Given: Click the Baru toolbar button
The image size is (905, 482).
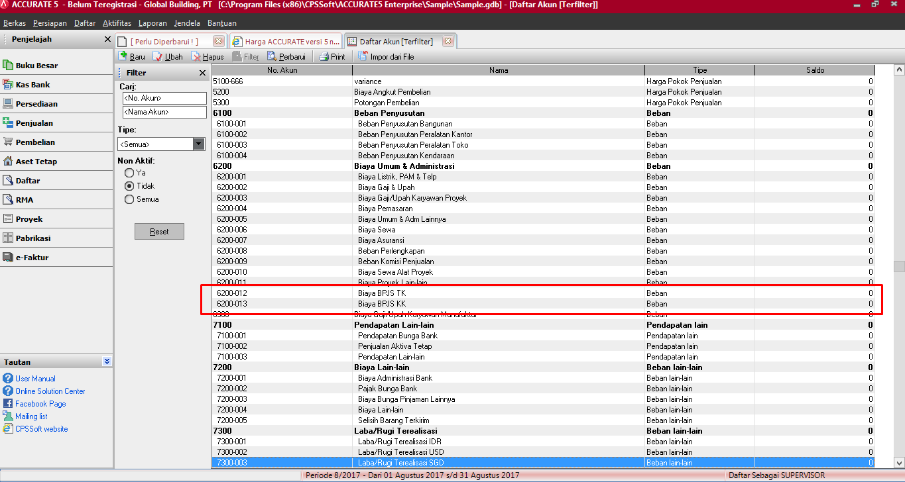Looking at the screenshot, I should (x=131, y=57).
